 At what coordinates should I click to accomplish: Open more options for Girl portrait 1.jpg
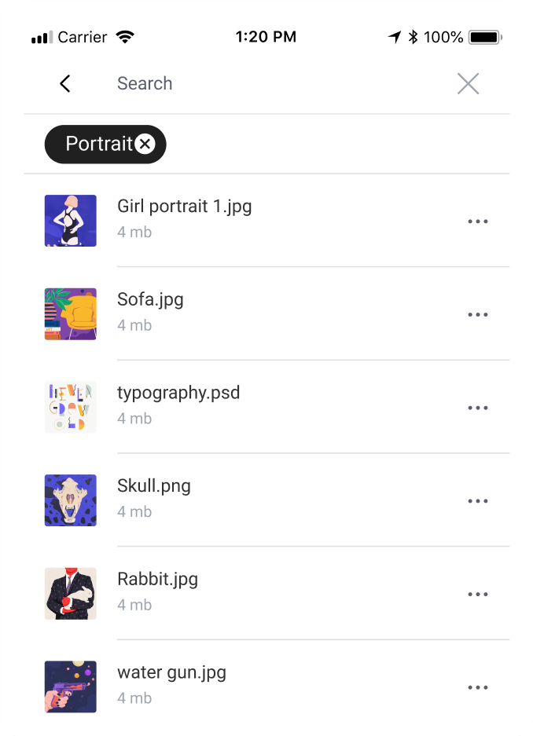pyautogui.click(x=478, y=221)
